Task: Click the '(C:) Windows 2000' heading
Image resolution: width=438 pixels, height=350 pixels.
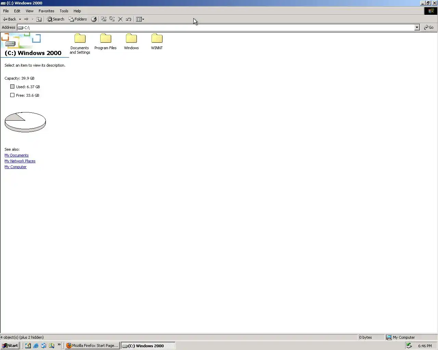Action: pos(33,53)
